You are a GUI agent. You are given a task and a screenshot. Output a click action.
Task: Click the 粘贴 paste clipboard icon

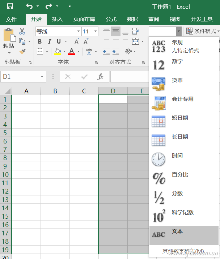click(x=9, y=35)
